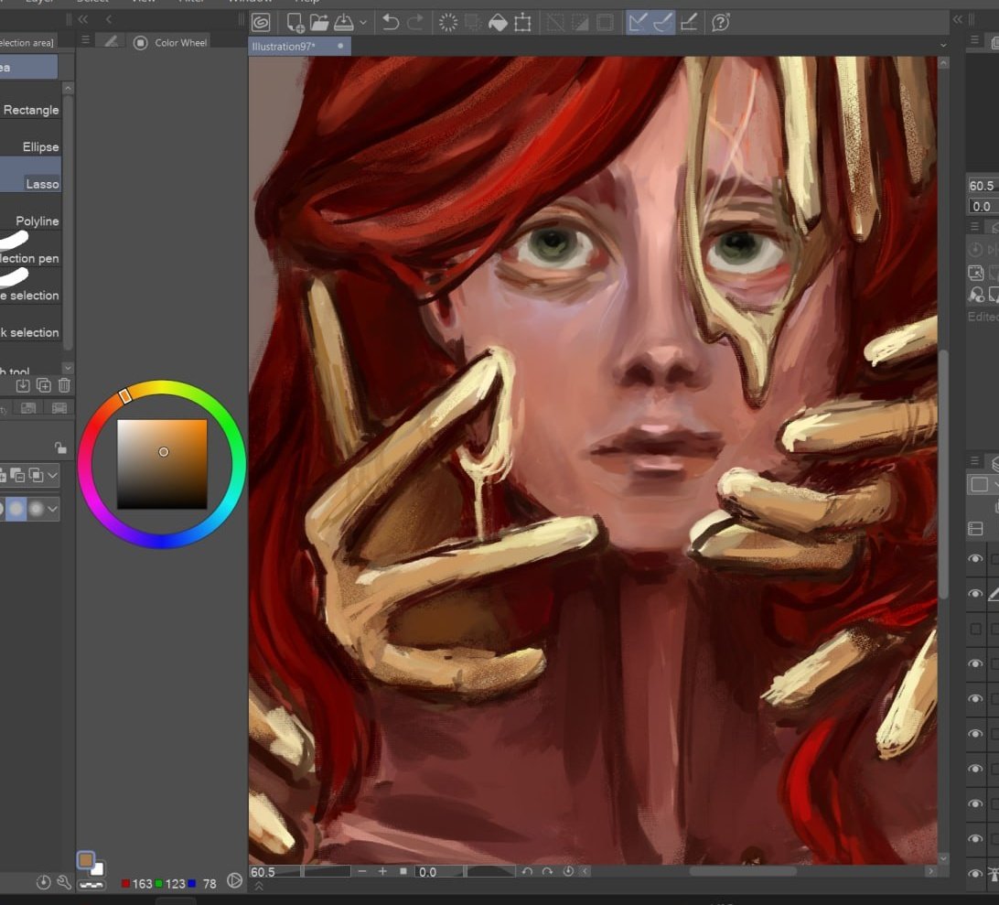Open the sub tool detail wrench icon

64,883
